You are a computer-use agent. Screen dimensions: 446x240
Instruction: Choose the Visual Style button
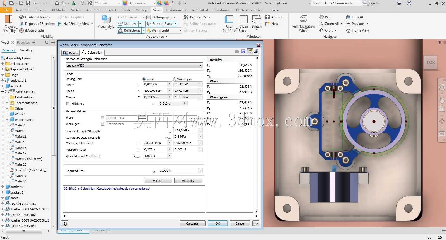point(106,22)
